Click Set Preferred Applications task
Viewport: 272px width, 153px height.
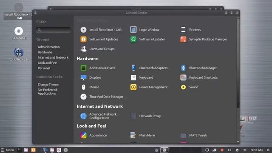pyautogui.click(x=47, y=92)
